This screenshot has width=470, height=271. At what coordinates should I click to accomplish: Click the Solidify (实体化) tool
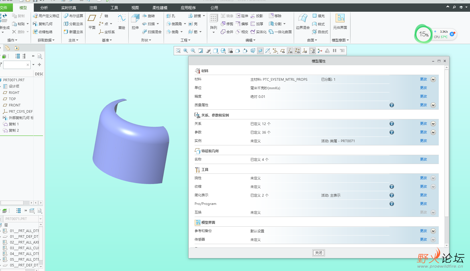pyautogui.click(x=258, y=32)
